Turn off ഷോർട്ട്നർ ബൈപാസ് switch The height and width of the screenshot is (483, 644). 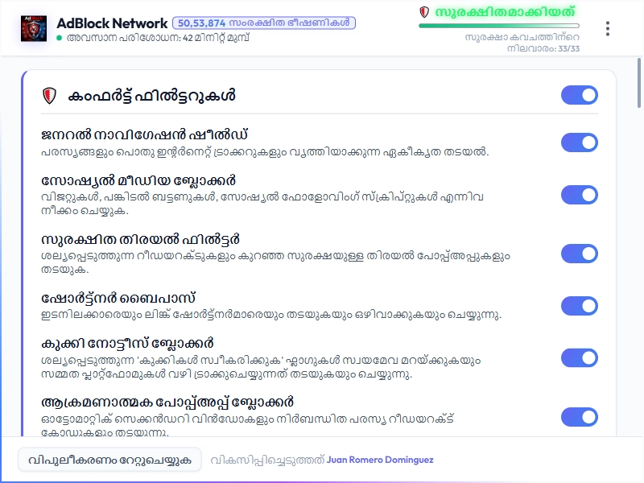[579, 306]
